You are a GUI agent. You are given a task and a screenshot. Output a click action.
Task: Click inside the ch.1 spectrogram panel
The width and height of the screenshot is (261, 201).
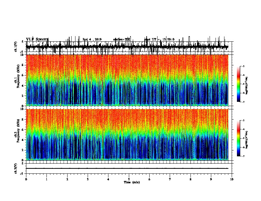pyautogui.click(x=127, y=80)
